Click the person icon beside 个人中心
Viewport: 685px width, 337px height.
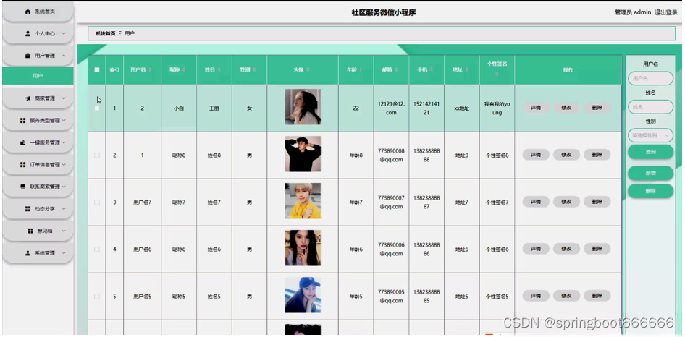(28, 33)
